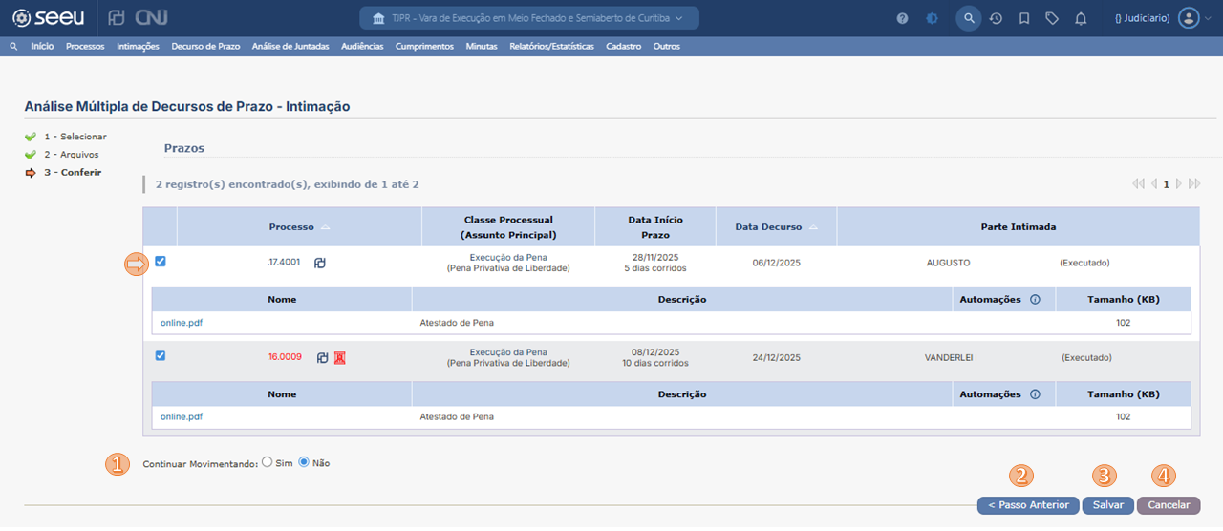Click the red prisoner icon beside process 16.0009
Viewport: 1223px width, 531px height.
[x=339, y=357]
